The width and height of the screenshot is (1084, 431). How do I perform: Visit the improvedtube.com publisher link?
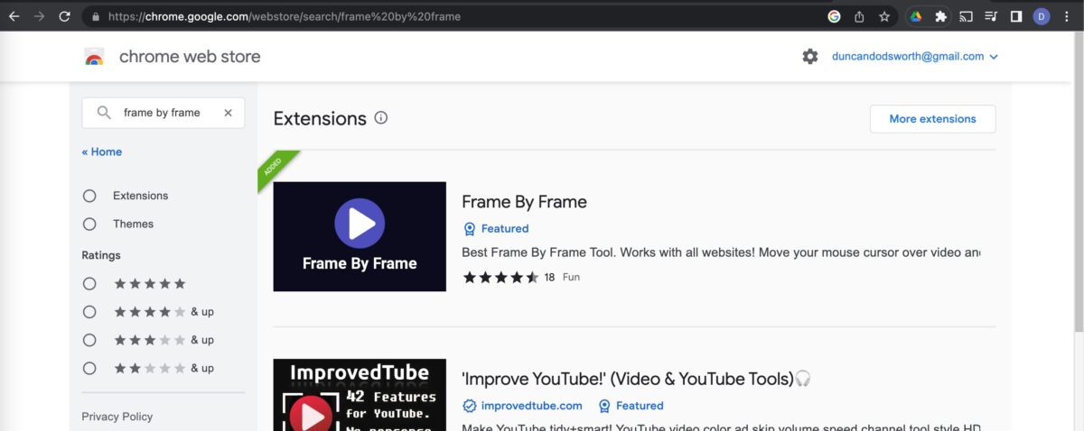point(531,406)
